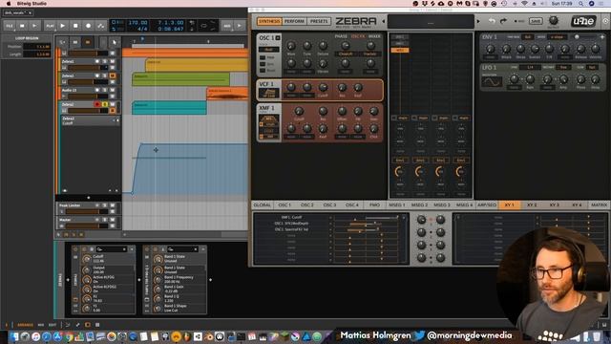Viewport: 611px width, 344px height.
Task: Click the SAVE button in Zebra
Action: 536,21
